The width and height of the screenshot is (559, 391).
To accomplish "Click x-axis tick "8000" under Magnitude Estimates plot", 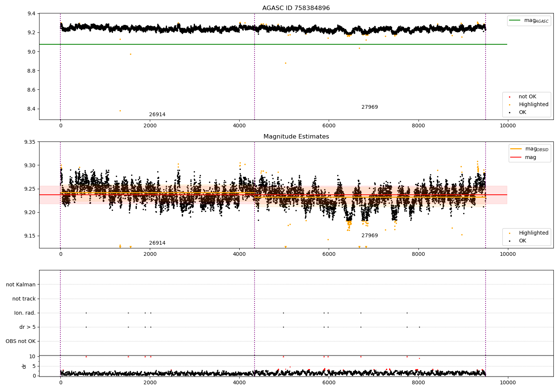I will [x=418, y=254].
